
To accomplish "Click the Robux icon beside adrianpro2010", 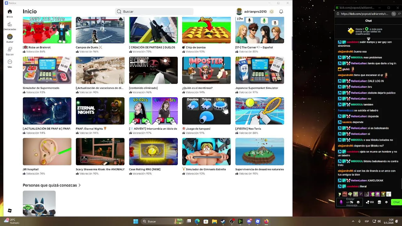I will (x=272, y=12).
